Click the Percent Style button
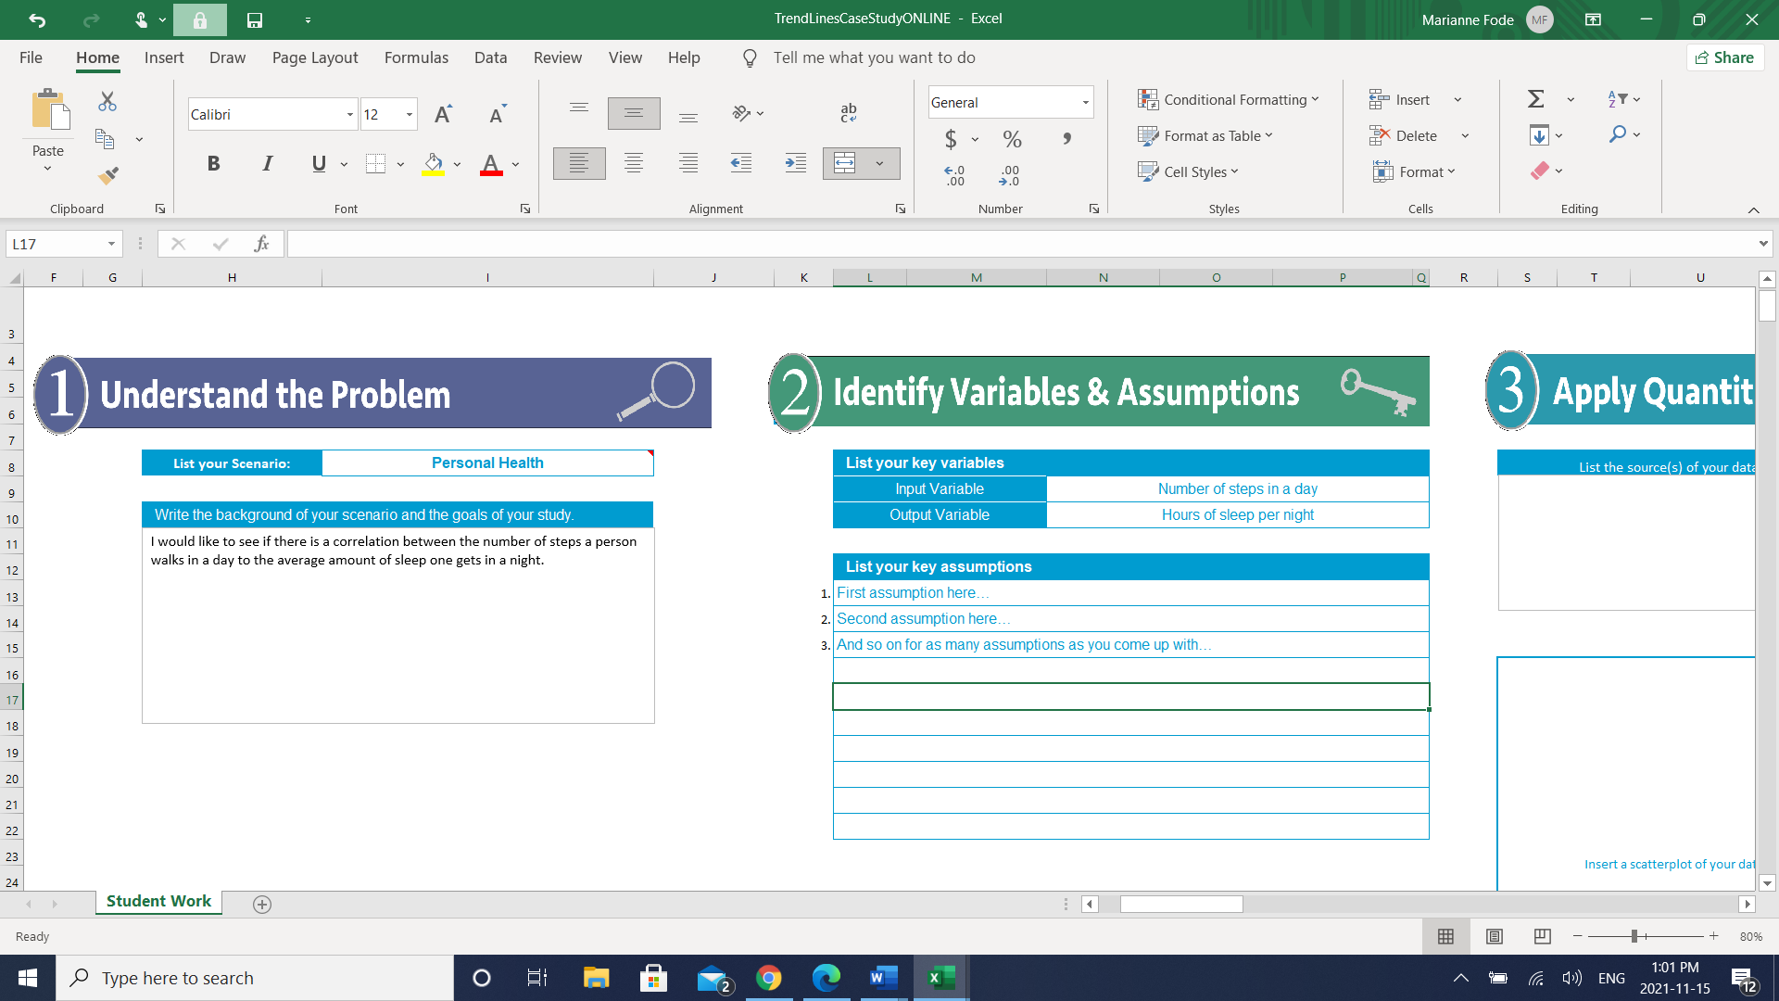Screen dimensions: 1779x1001 (1011, 137)
